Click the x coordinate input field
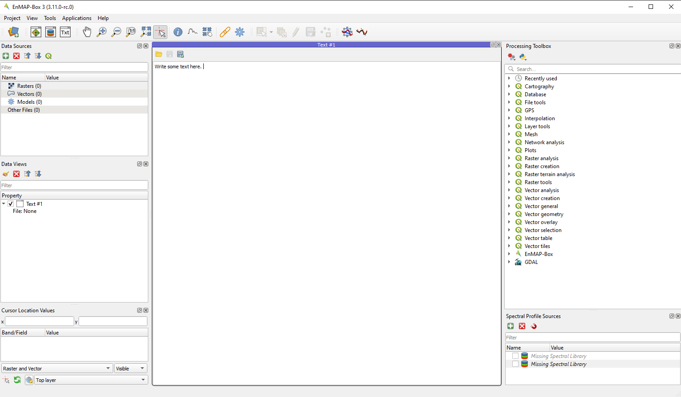 [x=40, y=321]
